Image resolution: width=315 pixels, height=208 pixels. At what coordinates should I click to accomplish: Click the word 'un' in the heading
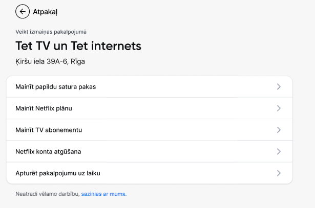pos(60,47)
